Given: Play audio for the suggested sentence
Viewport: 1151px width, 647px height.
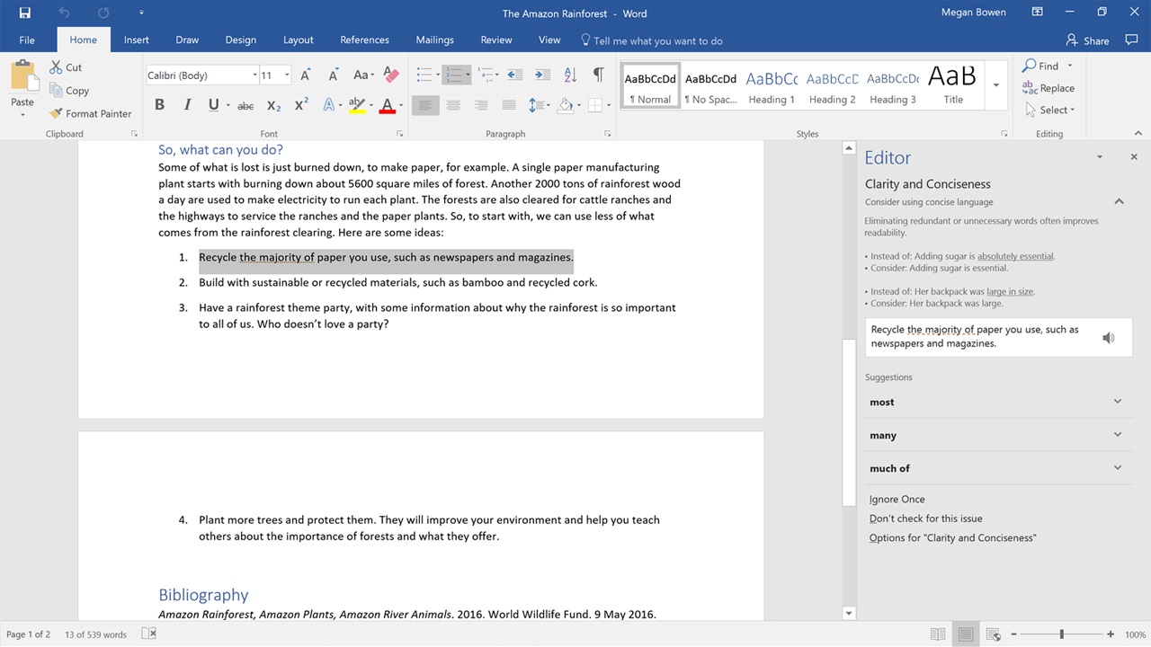Looking at the screenshot, I should click(x=1109, y=337).
